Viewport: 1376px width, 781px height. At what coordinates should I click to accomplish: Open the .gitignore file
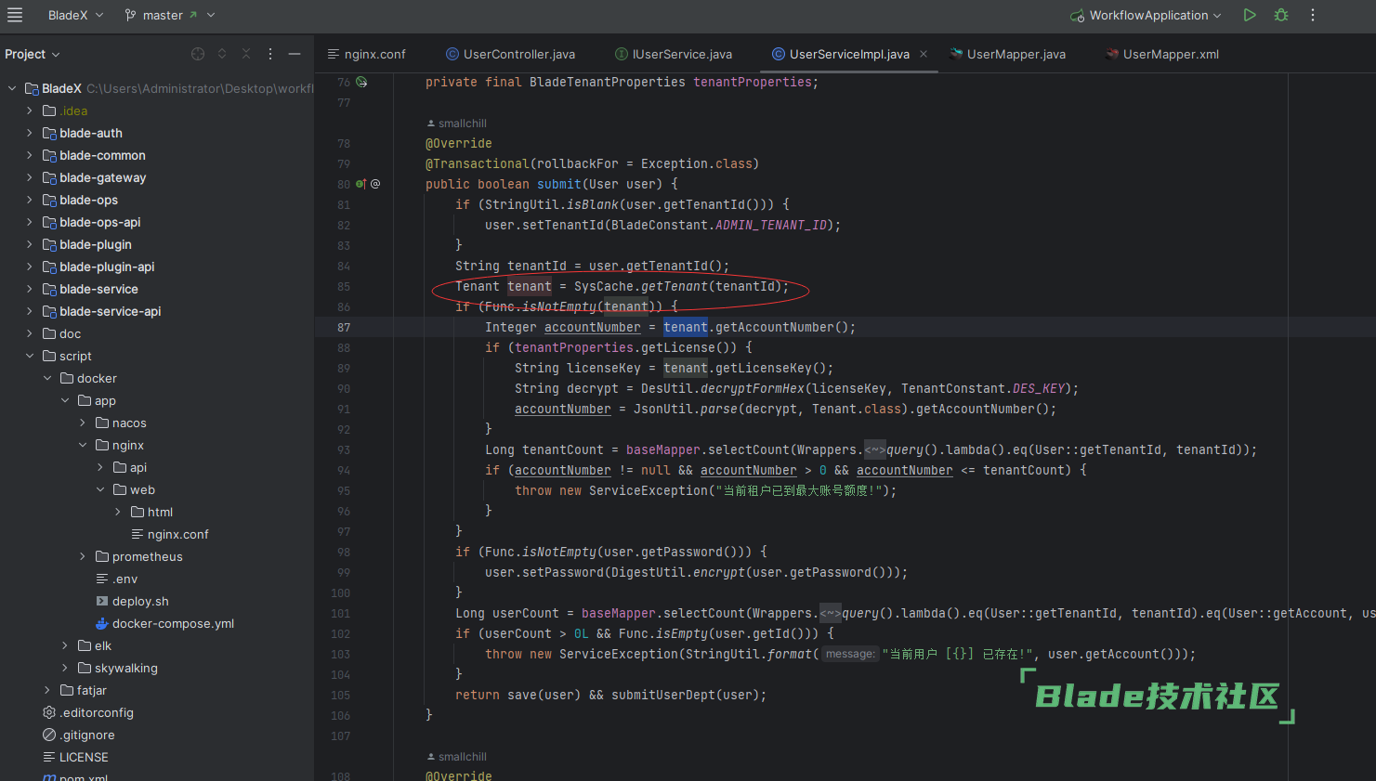[x=87, y=735]
